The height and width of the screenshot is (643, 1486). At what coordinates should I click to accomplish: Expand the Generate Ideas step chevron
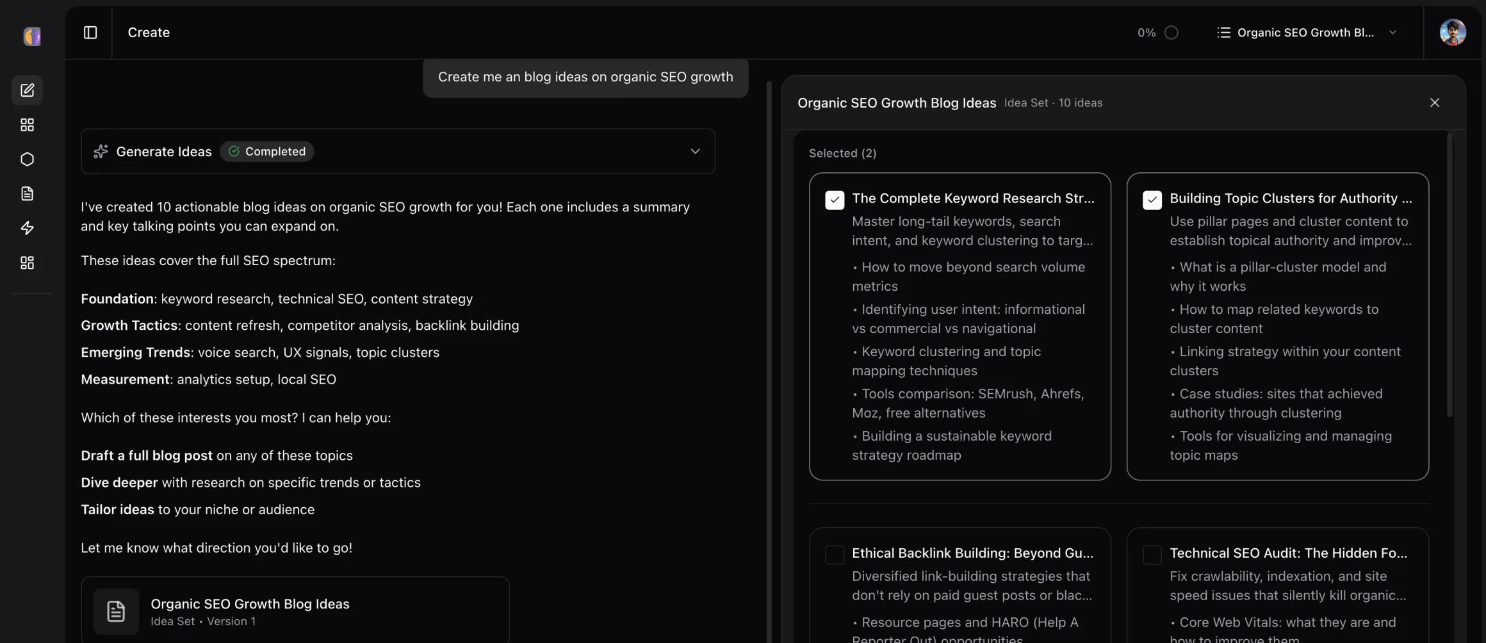coord(695,152)
